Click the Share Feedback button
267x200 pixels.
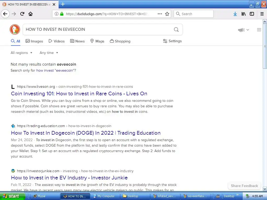click(x=244, y=186)
